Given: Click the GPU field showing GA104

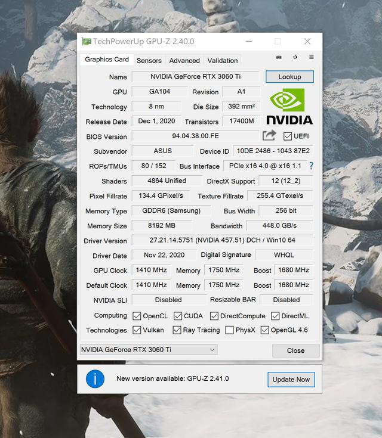Looking at the screenshot, I should 159,91.
